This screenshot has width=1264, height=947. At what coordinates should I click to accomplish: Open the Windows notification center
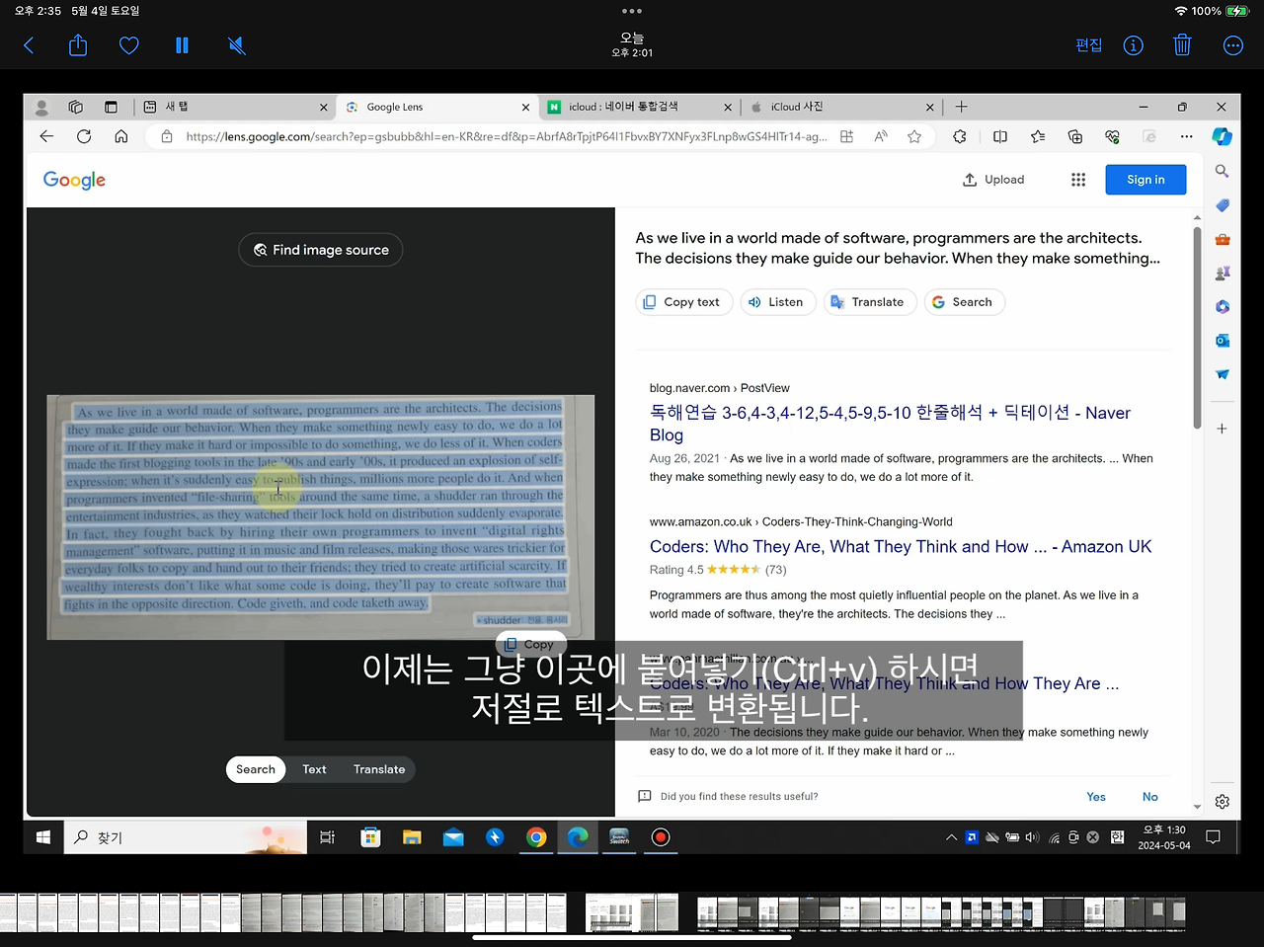[x=1214, y=837]
